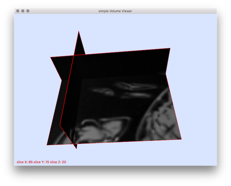The image size is (231, 186).
Task: Click the 'slice Y: 70' status text
Action: click(42, 162)
